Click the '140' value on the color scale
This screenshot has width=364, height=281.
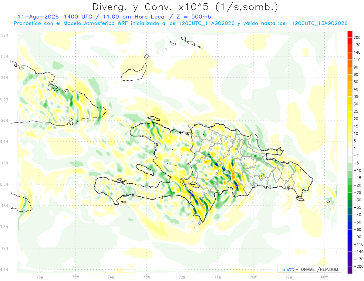click(x=358, y=52)
